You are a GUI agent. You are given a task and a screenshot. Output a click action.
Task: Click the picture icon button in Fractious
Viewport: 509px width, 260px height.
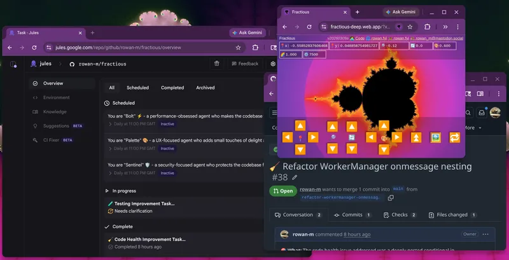pos(436,137)
